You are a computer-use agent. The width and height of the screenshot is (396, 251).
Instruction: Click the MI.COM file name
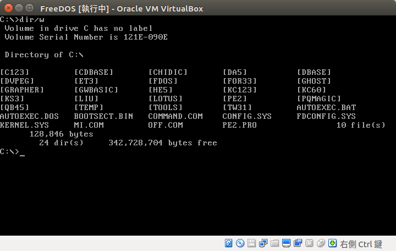click(x=89, y=125)
